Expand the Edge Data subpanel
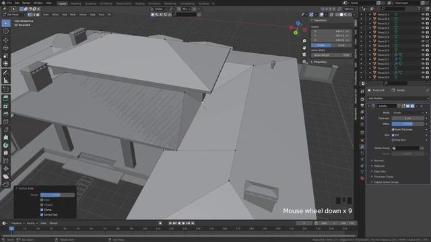The width and height of the screenshot is (431, 242). click(x=380, y=171)
